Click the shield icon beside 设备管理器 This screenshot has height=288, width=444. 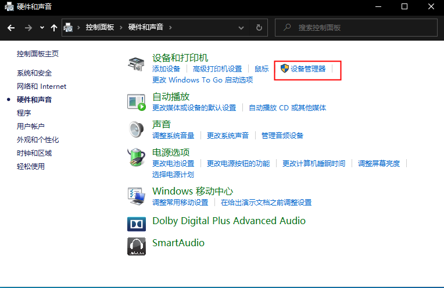[x=284, y=68]
